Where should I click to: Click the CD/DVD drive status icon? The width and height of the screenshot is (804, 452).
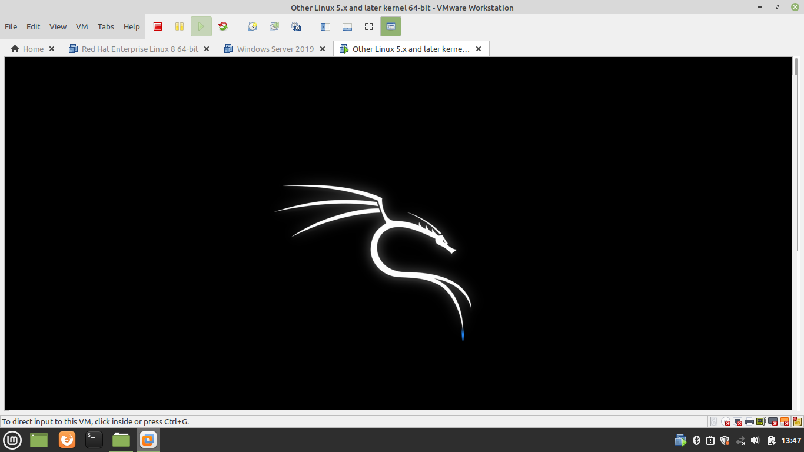(x=726, y=421)
